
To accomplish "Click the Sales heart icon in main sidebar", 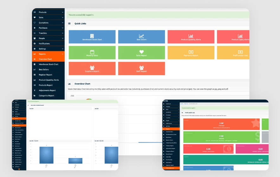I will [35, 17].
